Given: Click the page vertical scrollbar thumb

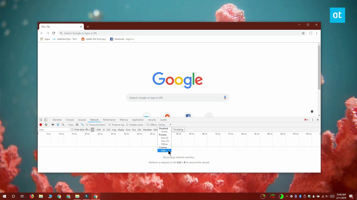Looking at the screenshot, I should click(319, 67).
